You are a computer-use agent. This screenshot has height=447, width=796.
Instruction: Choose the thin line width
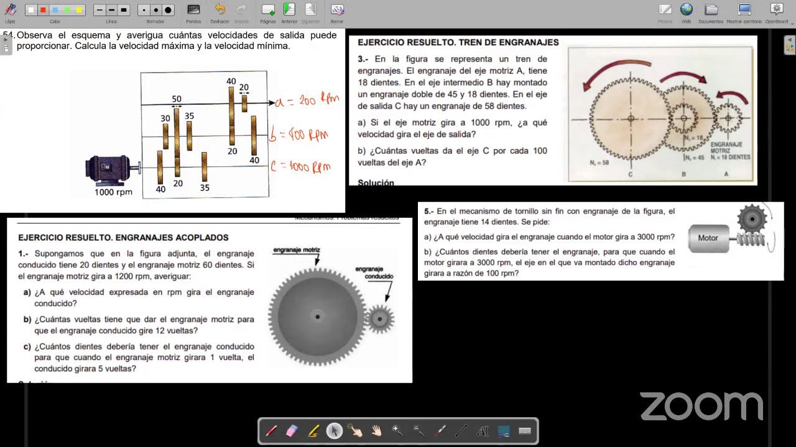(x=99, y=10)
